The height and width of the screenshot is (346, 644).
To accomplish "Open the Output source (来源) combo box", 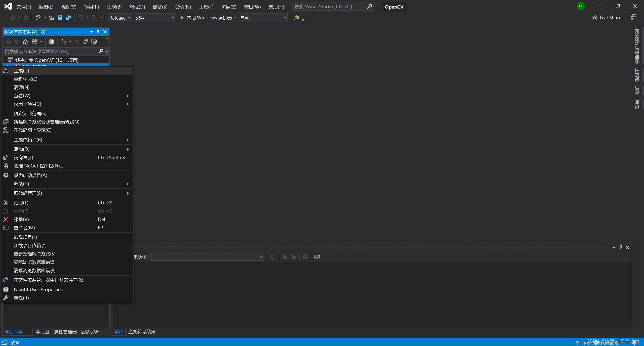I will coord(208,257).
